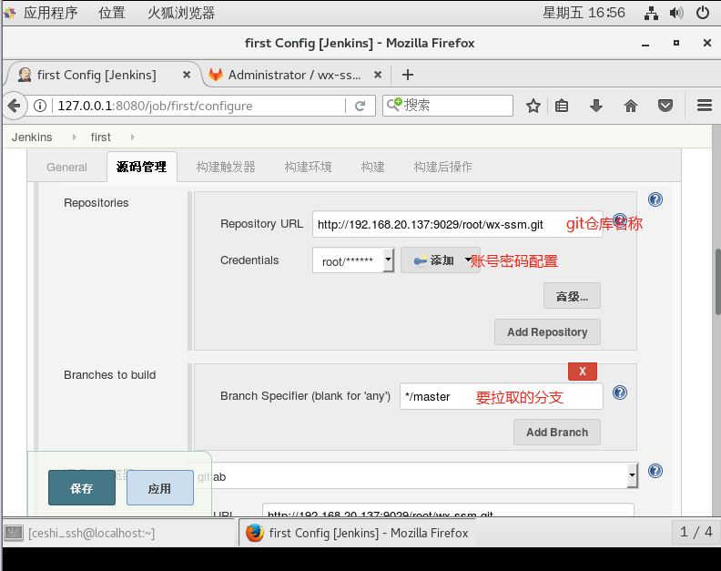Viewport: 721px width, 571px height.
Task: Show bookmarks list icon in toolbar
Action: [x=562, y=106]
